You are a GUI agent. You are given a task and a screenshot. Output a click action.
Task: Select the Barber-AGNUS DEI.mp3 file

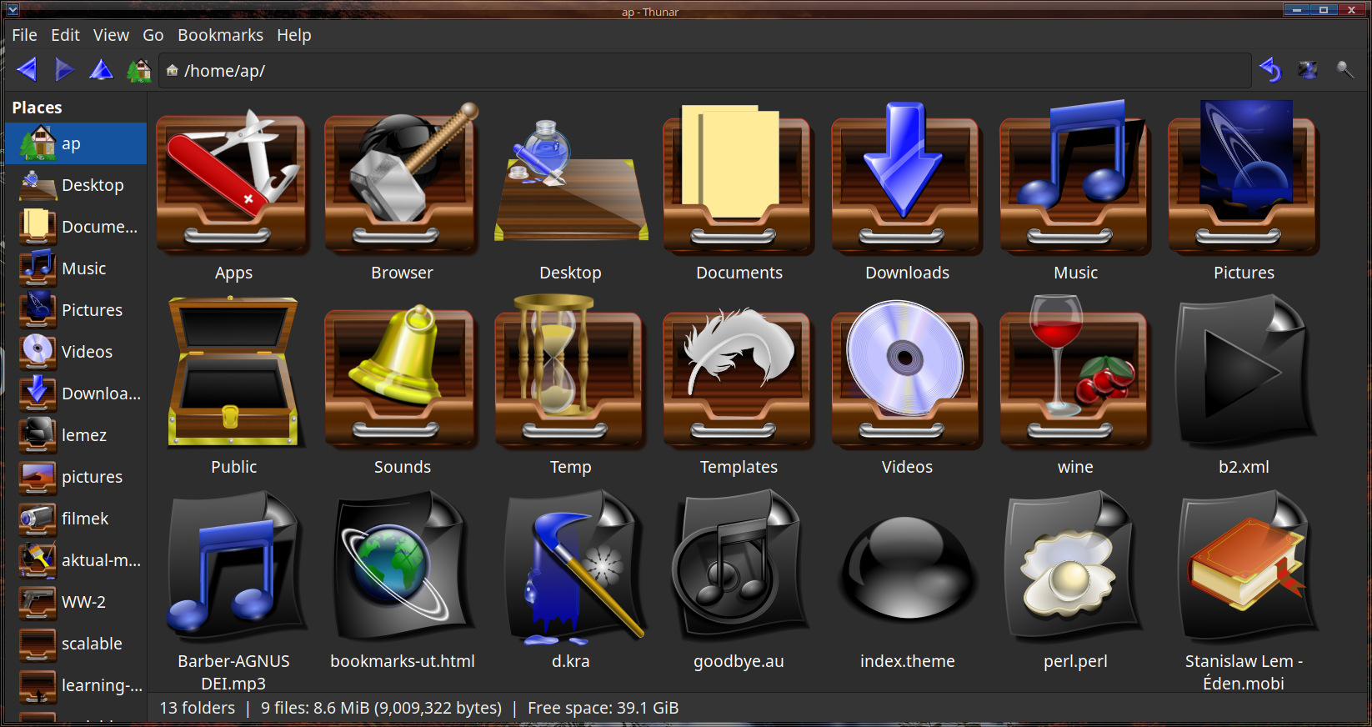(x=233, y=590)
